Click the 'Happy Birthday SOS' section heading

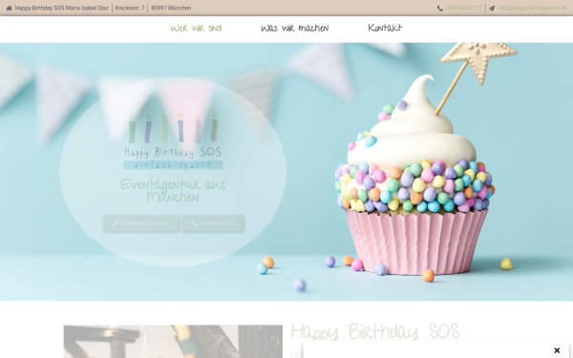(x=374, y=331)
